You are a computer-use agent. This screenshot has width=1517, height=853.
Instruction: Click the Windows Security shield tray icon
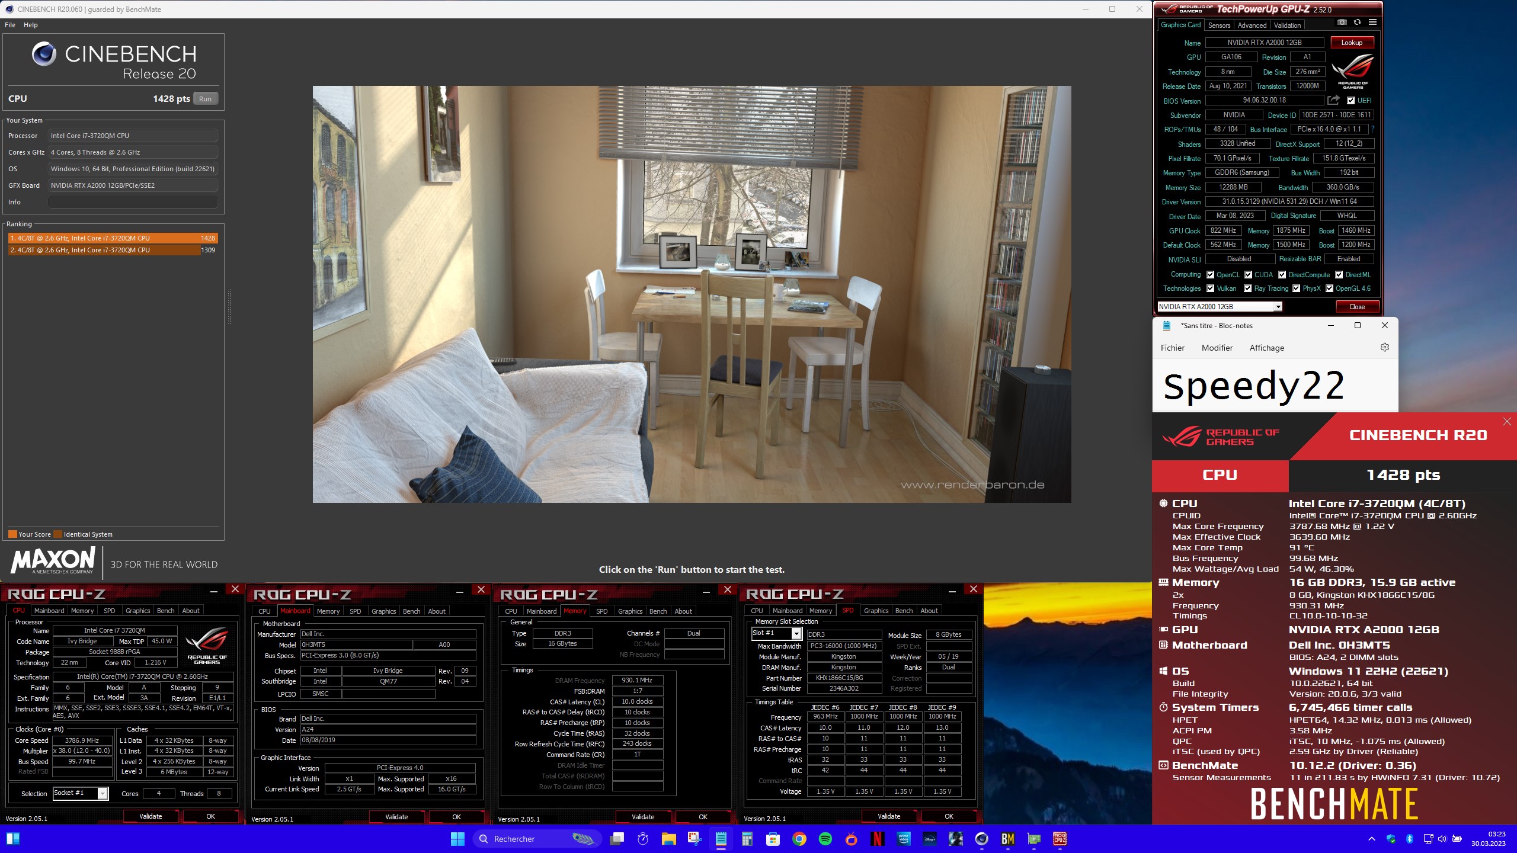click(1391, 839)
